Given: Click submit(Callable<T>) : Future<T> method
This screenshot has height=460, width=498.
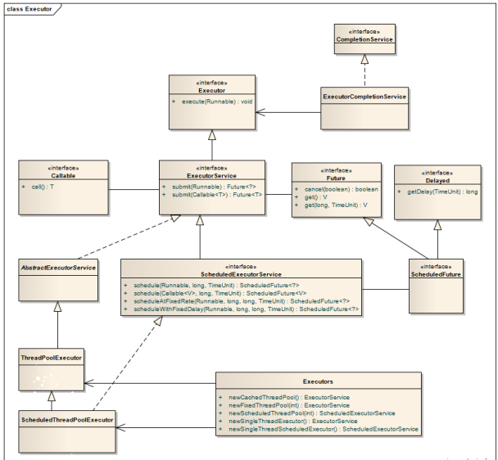Looking at the screenshot, I should 217,195.
